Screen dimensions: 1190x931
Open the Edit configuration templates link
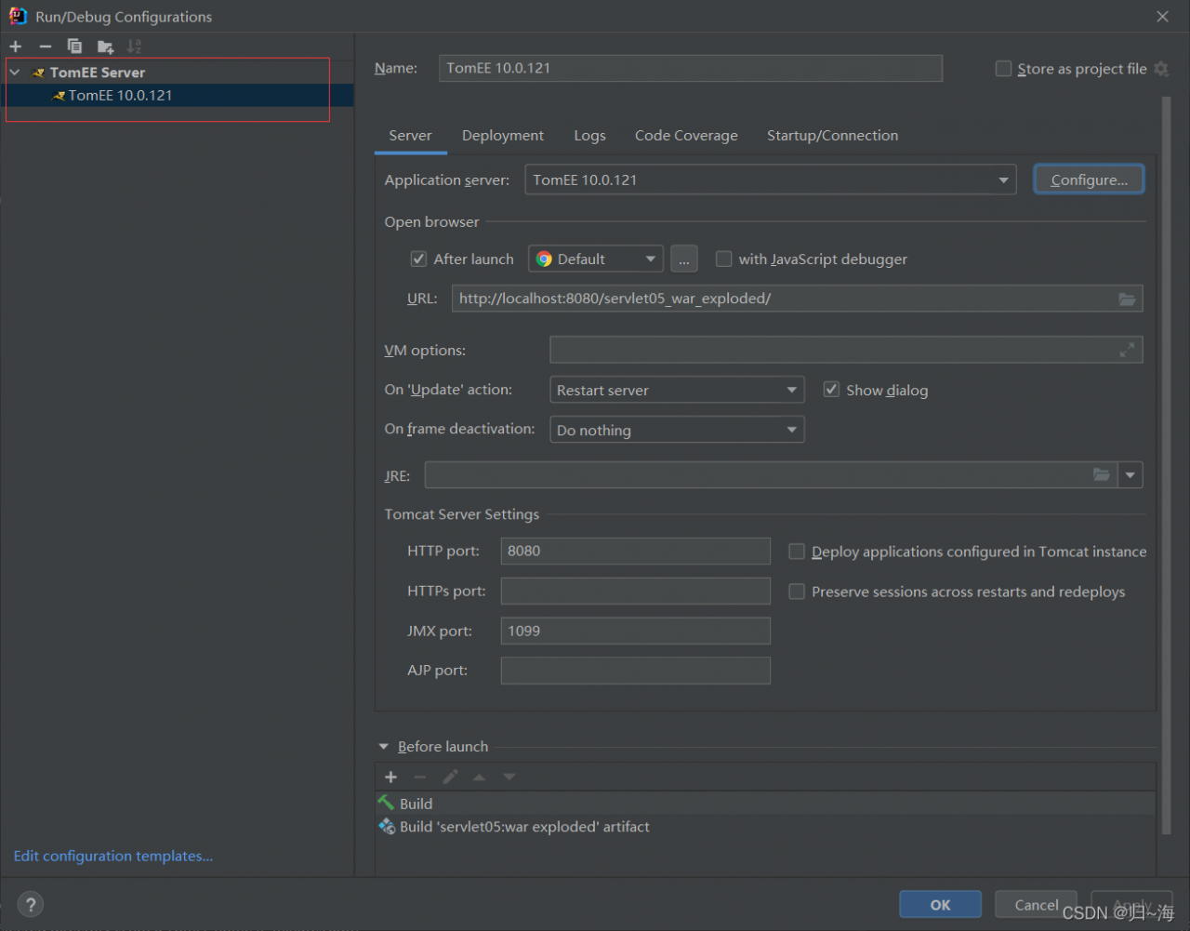tap(113, 856)
